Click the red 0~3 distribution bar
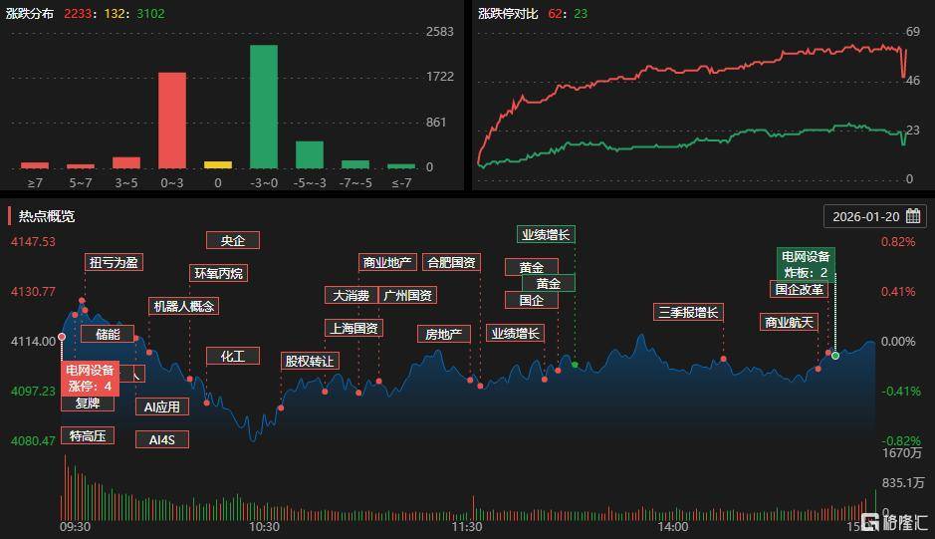 172,121
